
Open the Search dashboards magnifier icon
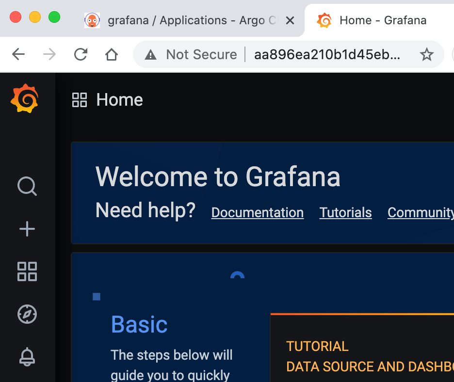pyautogui.click(x=27, y=186)
